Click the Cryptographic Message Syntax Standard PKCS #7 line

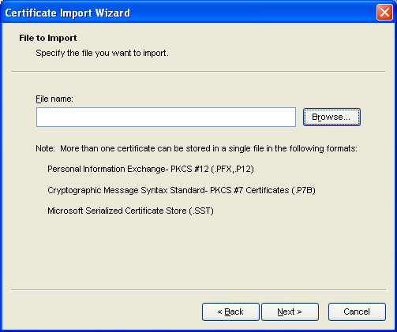(x=182, y=190)
